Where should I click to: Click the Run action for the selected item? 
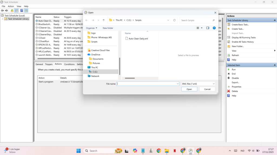coord(233,69)
